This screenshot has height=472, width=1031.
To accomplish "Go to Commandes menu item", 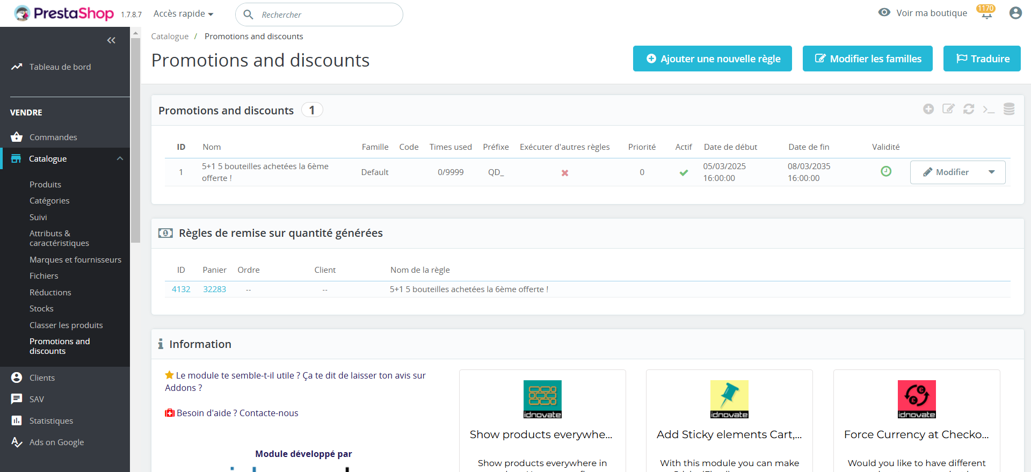I will point(53,137).
